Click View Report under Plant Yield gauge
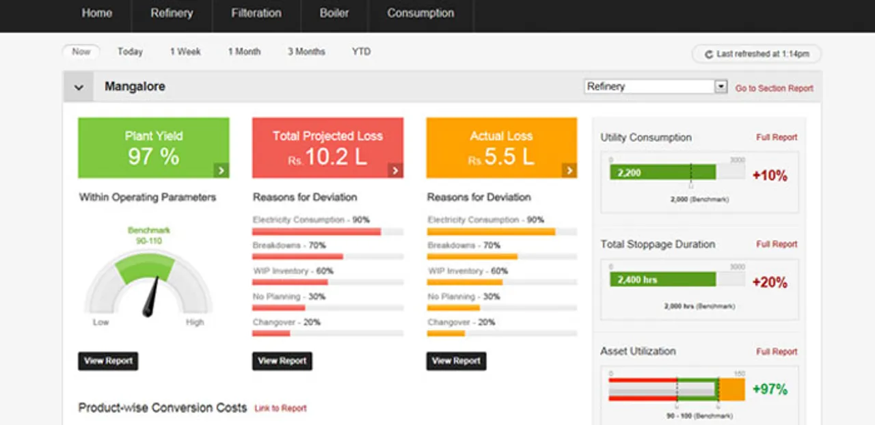Viewport: 875px width, 425px height. coord(108,361)
